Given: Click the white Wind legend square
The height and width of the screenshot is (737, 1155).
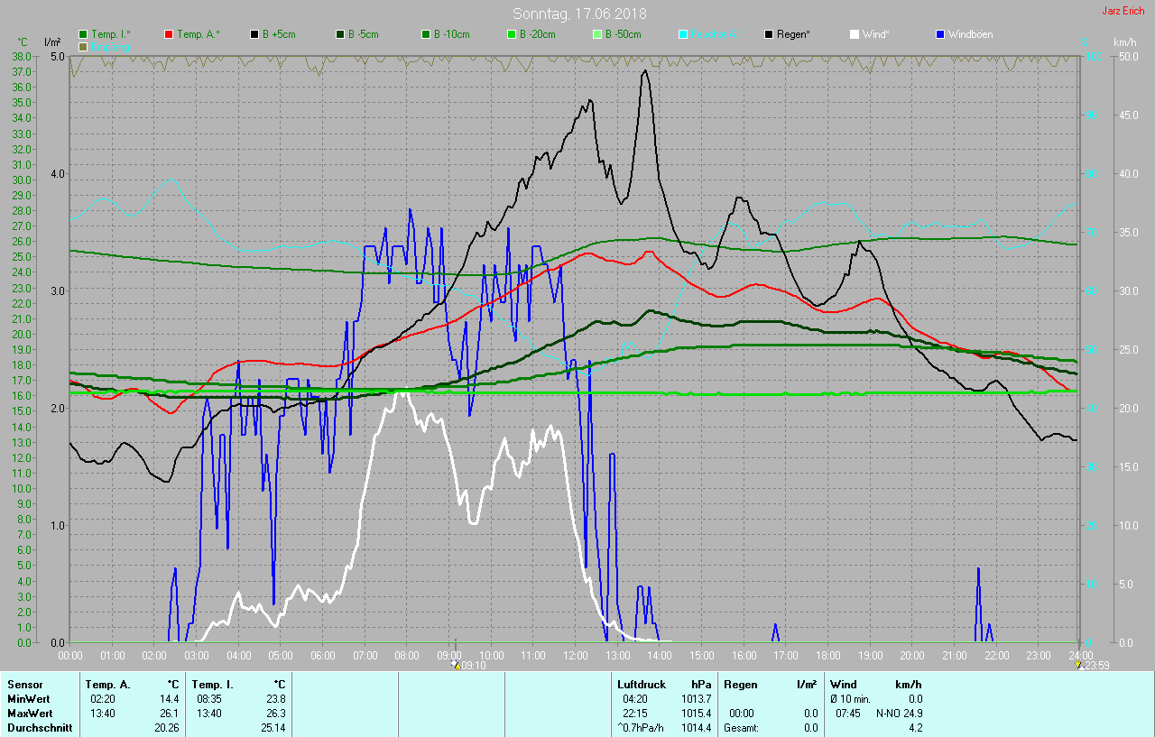Looking at the screenshot, I should click(x=855, y=34).
